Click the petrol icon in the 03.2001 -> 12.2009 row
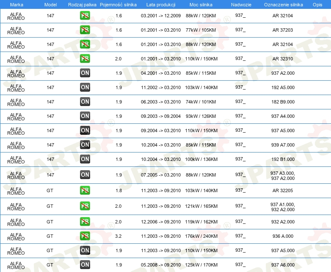This screenshot has height=272, width=331. (85, 16)
